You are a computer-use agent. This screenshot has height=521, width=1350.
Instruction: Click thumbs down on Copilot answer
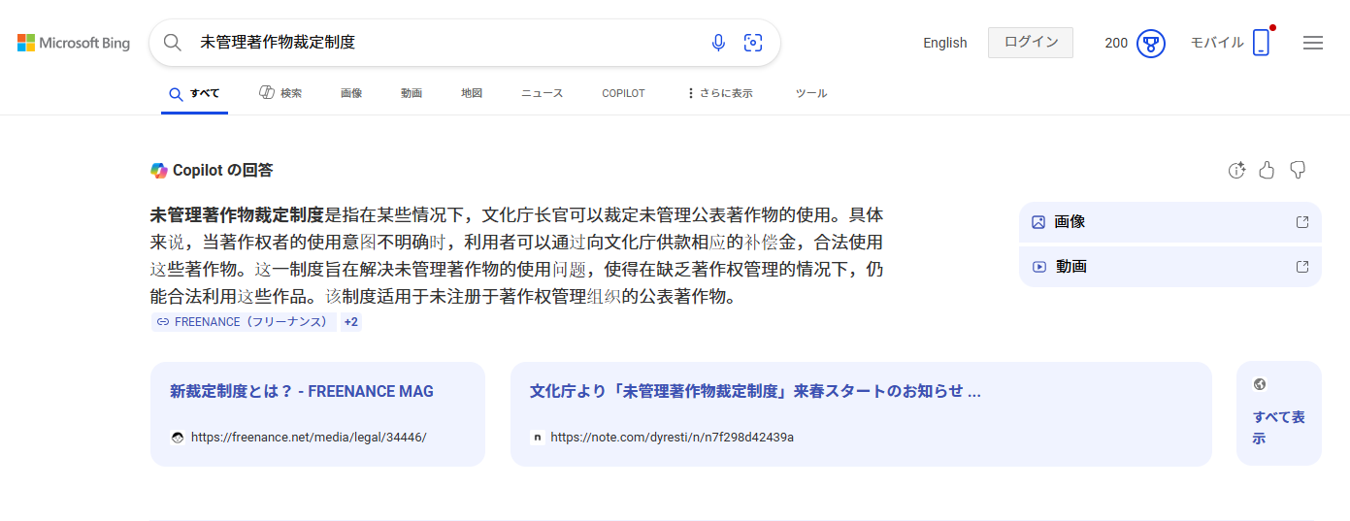1298,171
